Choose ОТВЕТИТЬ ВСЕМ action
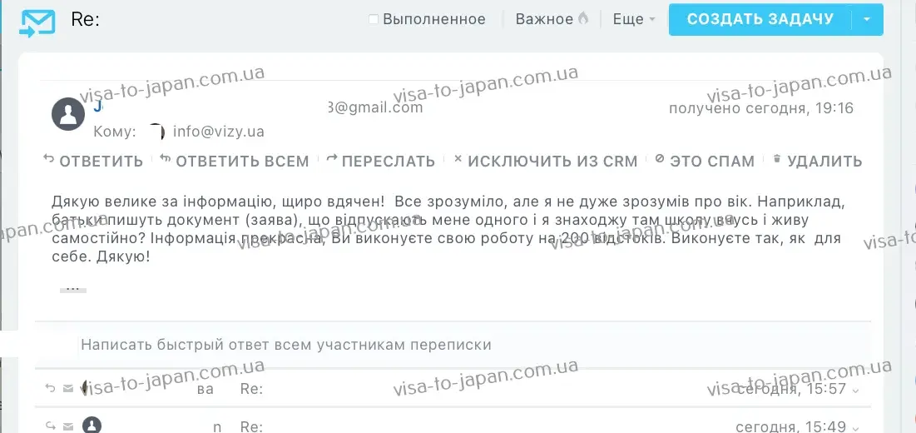Image resolution: width=916 pixels, height=433 pixels. click(235, 161)
